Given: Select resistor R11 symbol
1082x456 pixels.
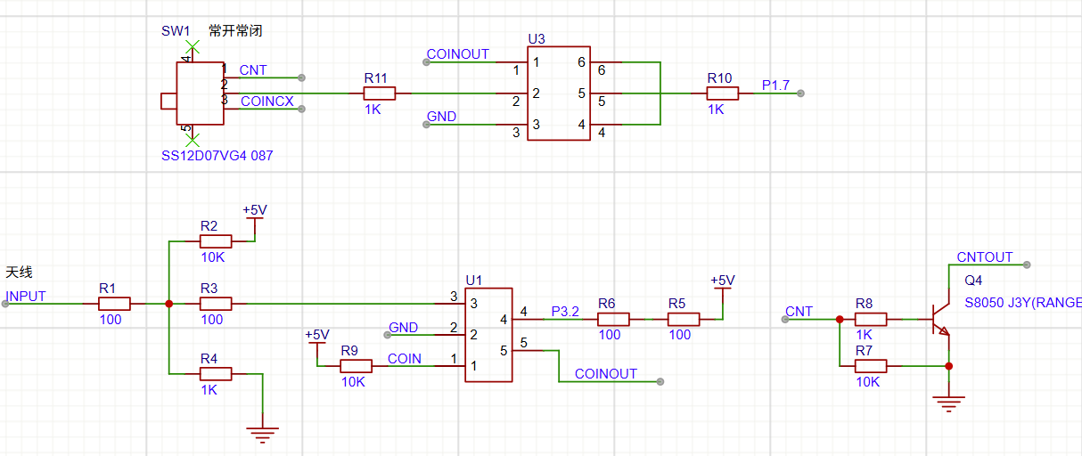Looking at the screenshot, I should click(x=380, y=94).
